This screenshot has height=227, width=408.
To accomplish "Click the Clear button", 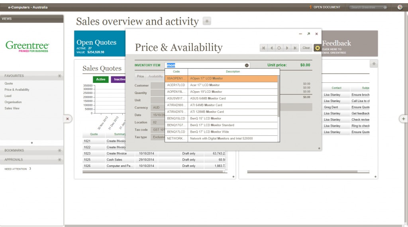I will point(306,48).
